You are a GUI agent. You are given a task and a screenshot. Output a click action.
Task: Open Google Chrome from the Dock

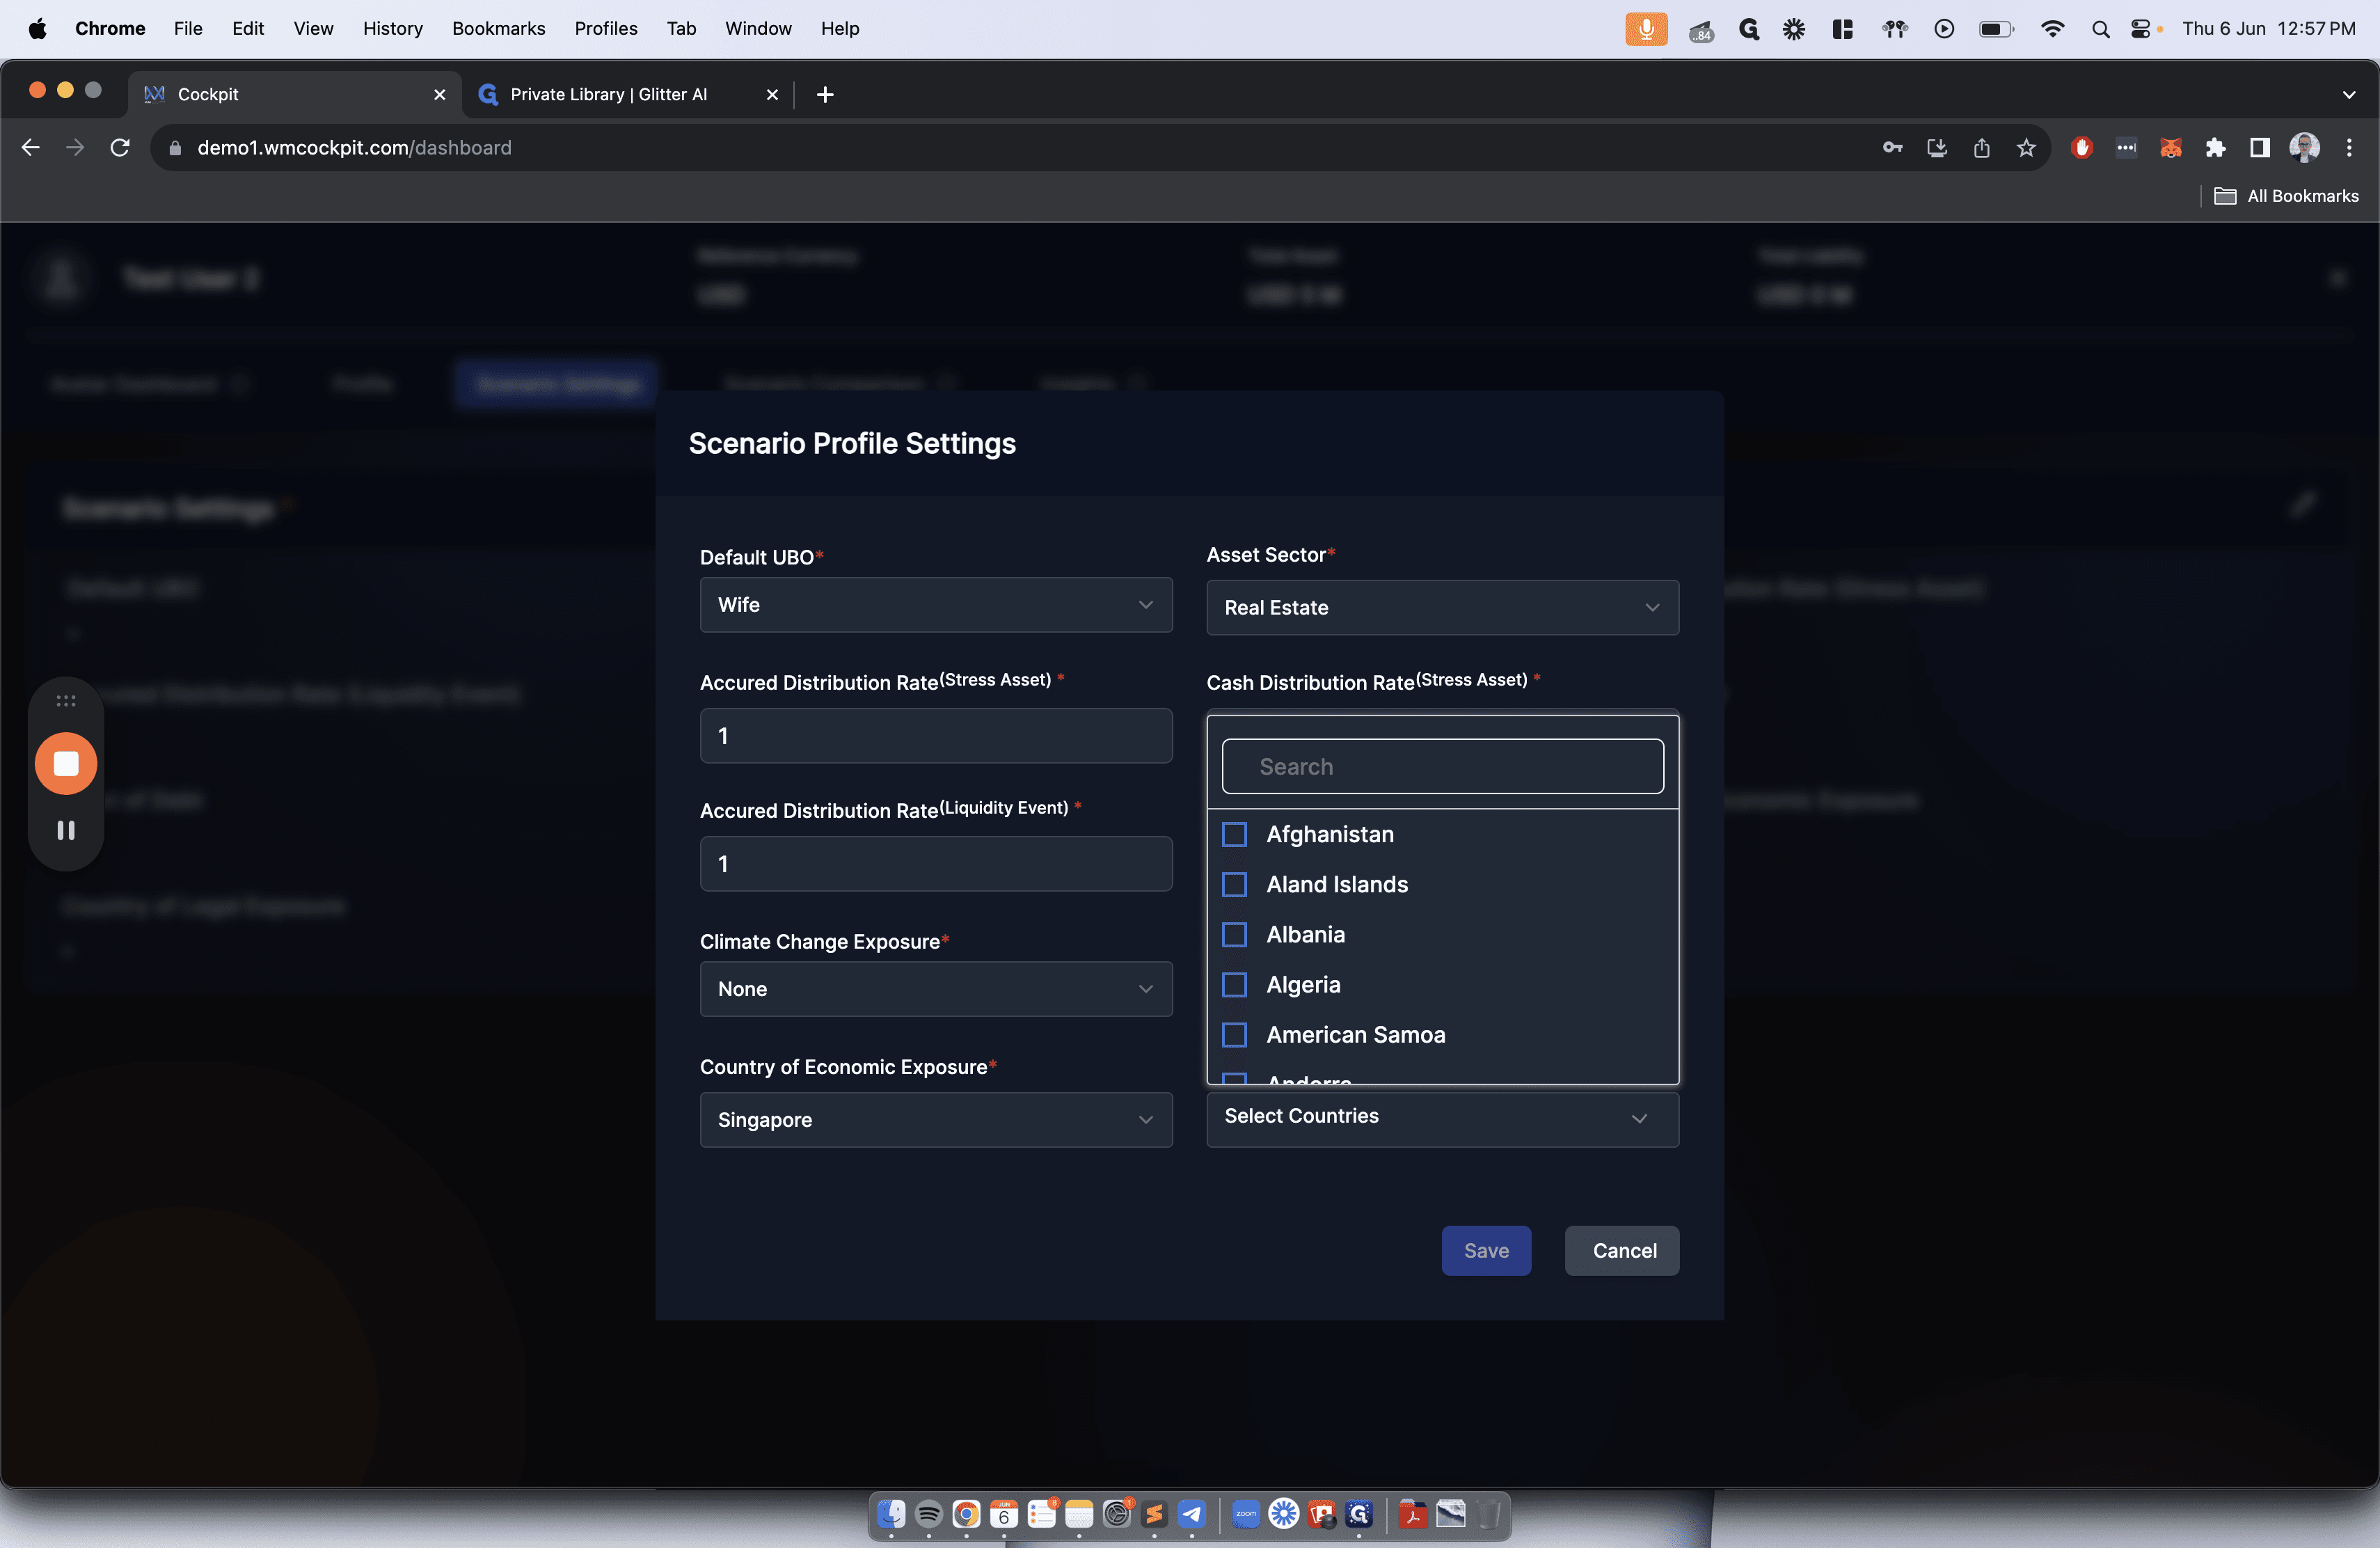click(966, 1514)
